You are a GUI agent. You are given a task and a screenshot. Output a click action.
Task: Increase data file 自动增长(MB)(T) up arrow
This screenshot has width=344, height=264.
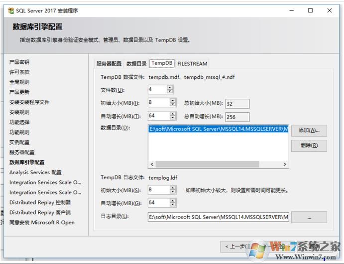[173, 114]
